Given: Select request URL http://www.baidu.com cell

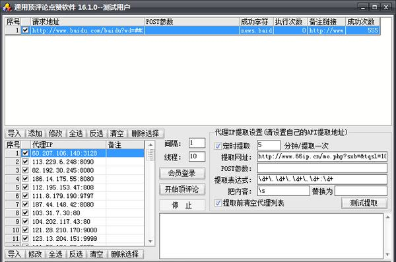Looking at the screenshot, I should tap(87, 30).
